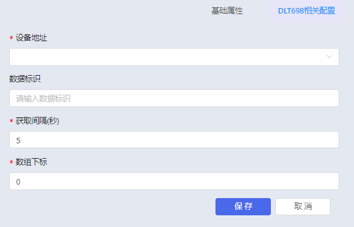
Task: Focus the 数据标识 input field
Action: click(x=174, y=98)
